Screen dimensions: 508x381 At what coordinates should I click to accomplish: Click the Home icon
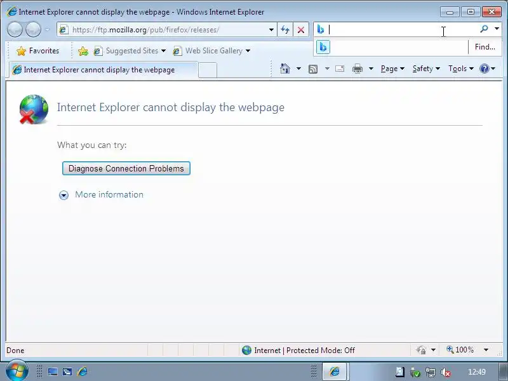285,69
